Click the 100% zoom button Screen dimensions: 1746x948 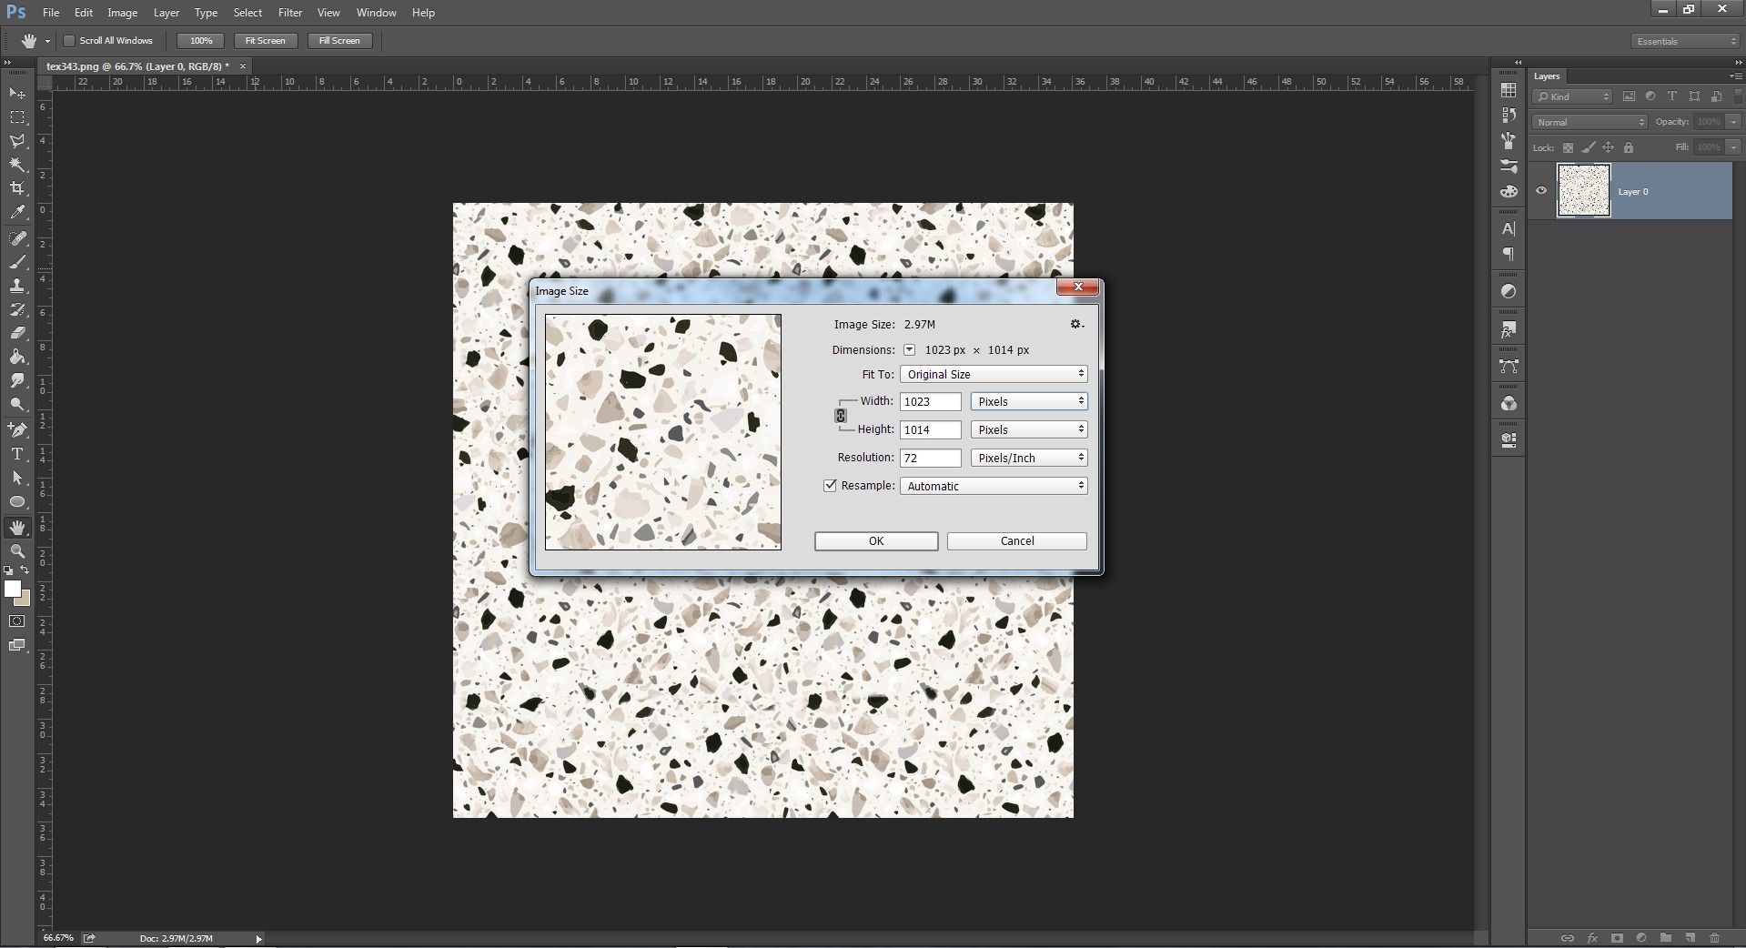(x=201, y=41)
